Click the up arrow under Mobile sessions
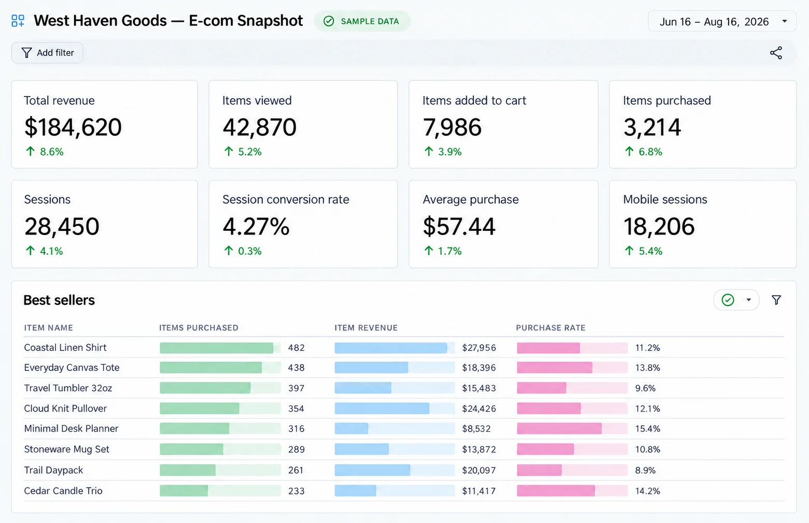The width and height of the screenshot is (809, 523). click(x=630, y=251)
